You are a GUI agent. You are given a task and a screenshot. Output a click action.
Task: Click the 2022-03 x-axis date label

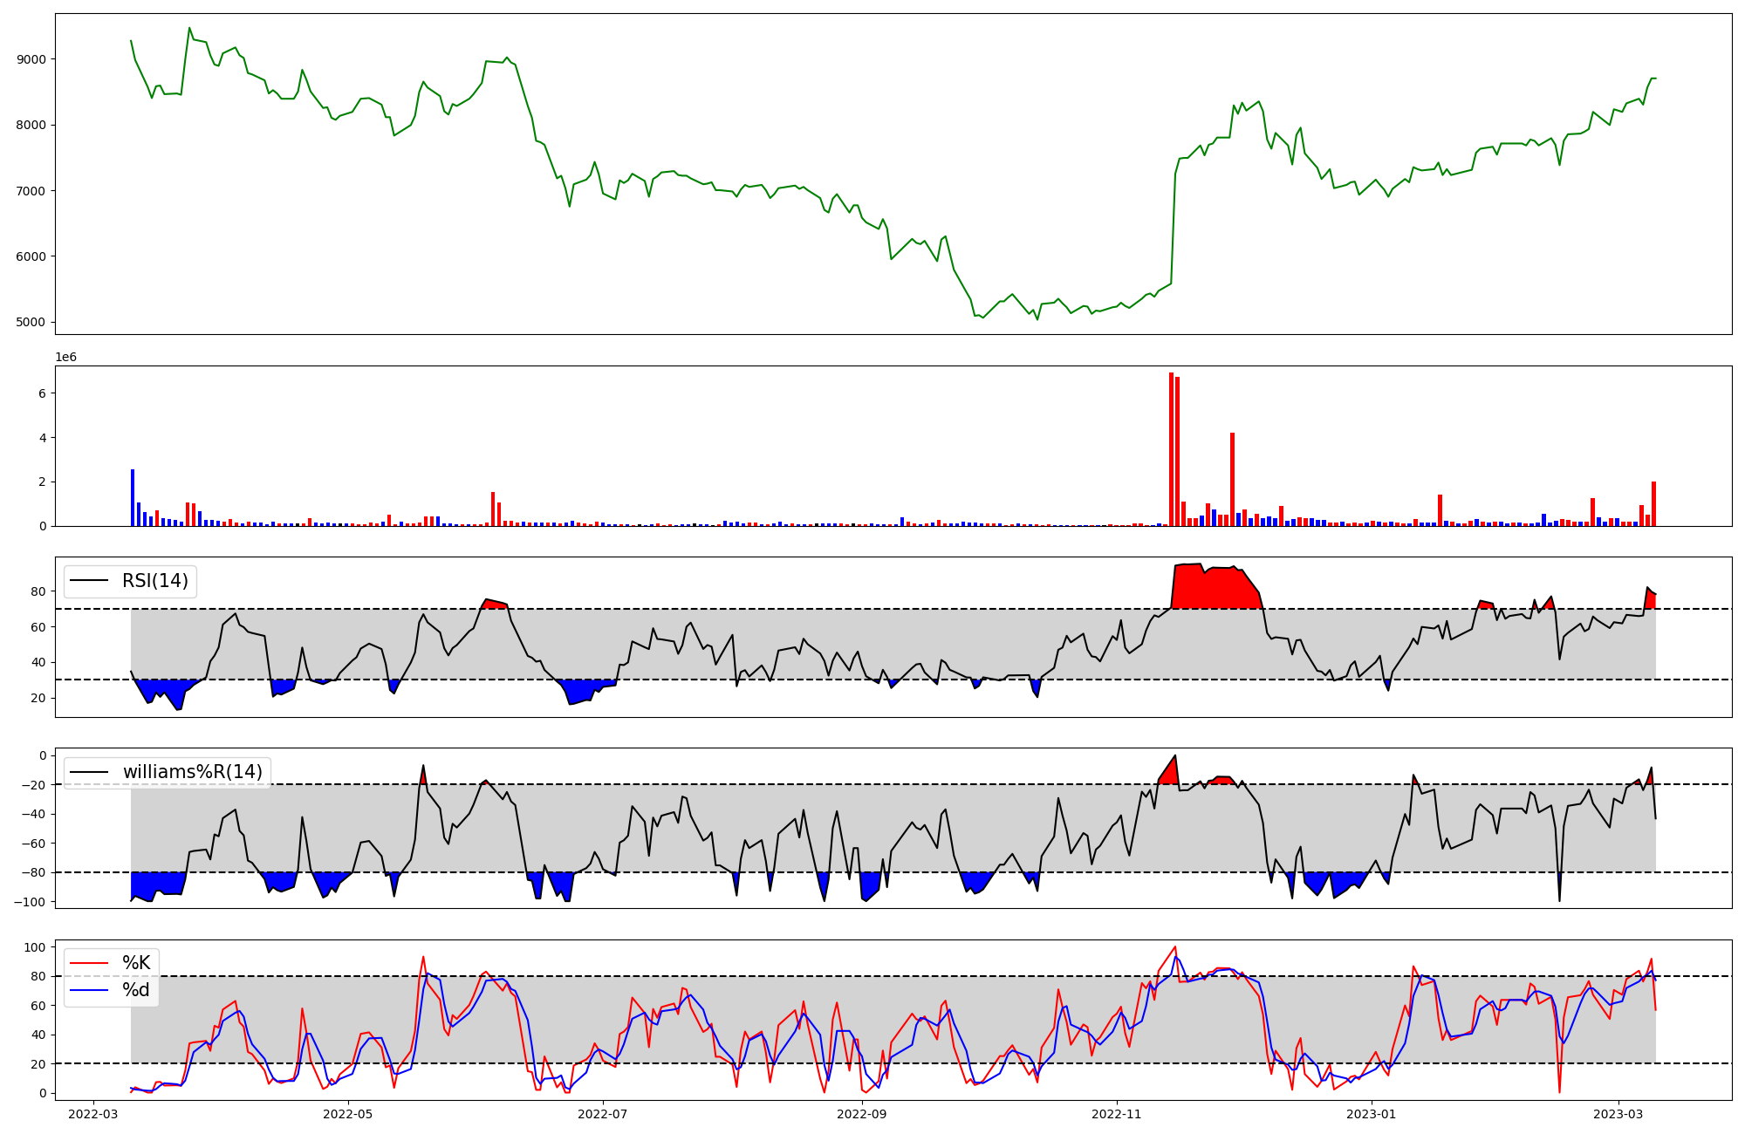coord(92,1114)
